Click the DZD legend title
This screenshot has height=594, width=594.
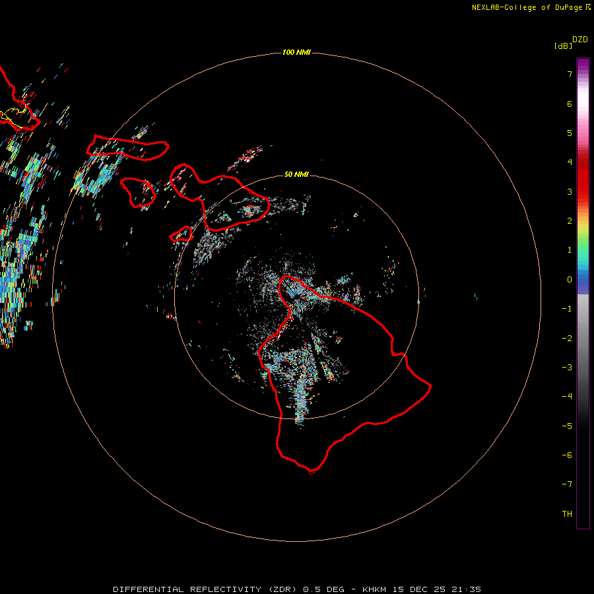[x=580, y=40]
